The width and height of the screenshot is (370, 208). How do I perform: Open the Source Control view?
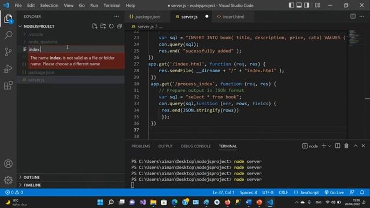click(x=8, y=51)
